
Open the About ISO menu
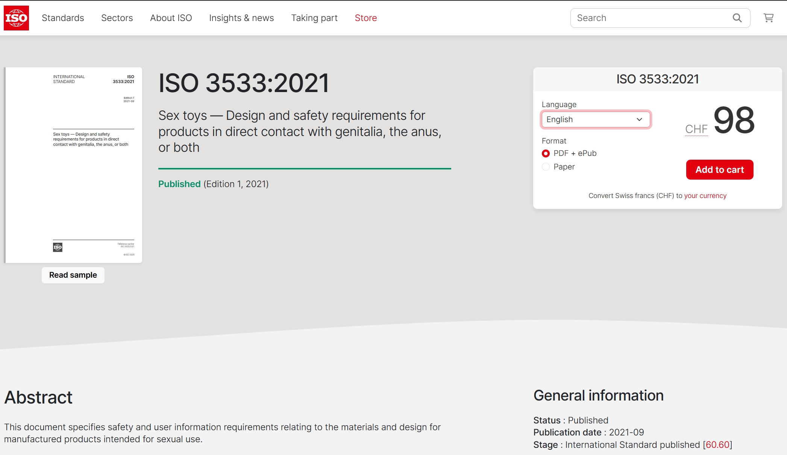coord(171,18)
